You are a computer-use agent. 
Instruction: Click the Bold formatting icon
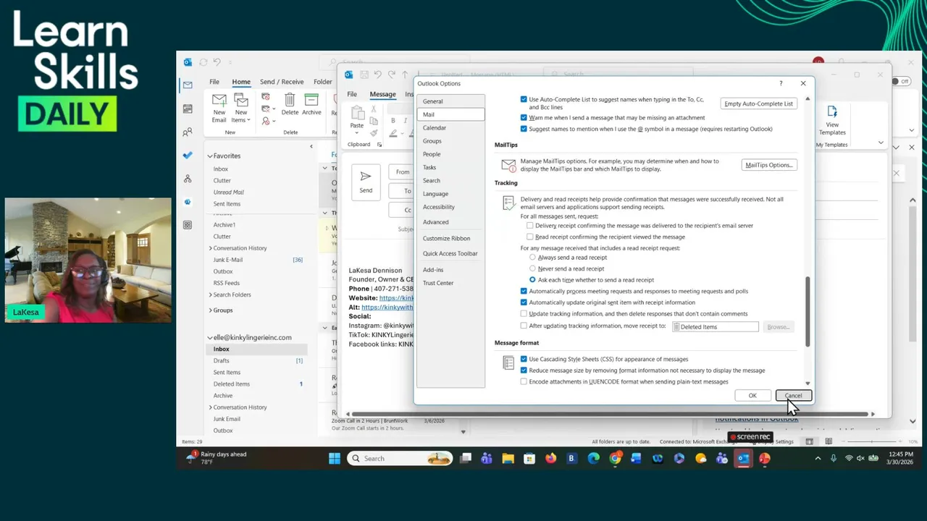[x=393, y=120]
